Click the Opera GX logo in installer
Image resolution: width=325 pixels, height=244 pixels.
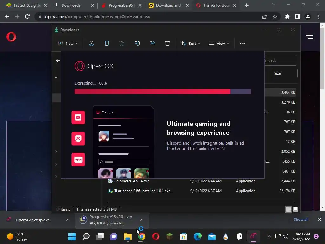coord(94,66)
